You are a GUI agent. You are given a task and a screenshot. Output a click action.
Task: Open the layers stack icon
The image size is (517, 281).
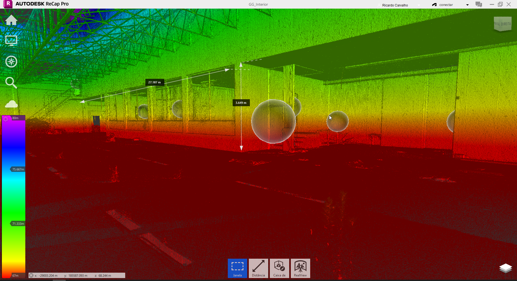click(x=505, y=268)
